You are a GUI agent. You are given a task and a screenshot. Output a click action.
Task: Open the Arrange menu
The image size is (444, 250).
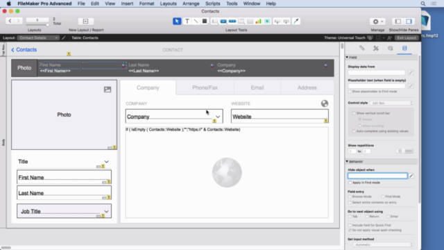coord(191,3)
